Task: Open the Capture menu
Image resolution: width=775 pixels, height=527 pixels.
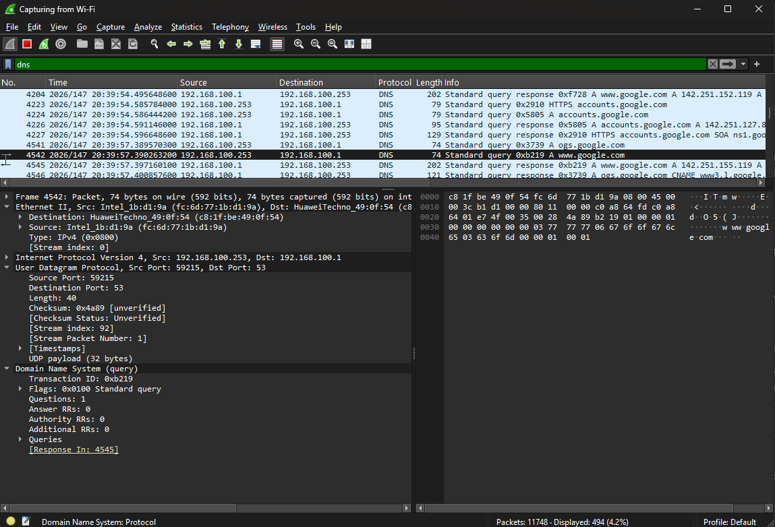Action: [110, 27]
